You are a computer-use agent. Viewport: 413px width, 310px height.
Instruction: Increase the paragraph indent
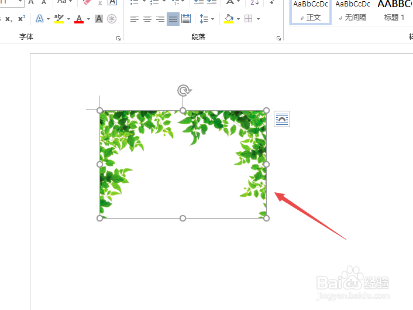pos(212,2)
